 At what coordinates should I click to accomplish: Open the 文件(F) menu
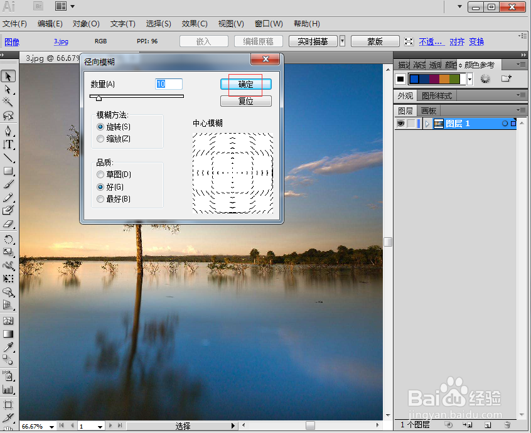coord(14,24)
